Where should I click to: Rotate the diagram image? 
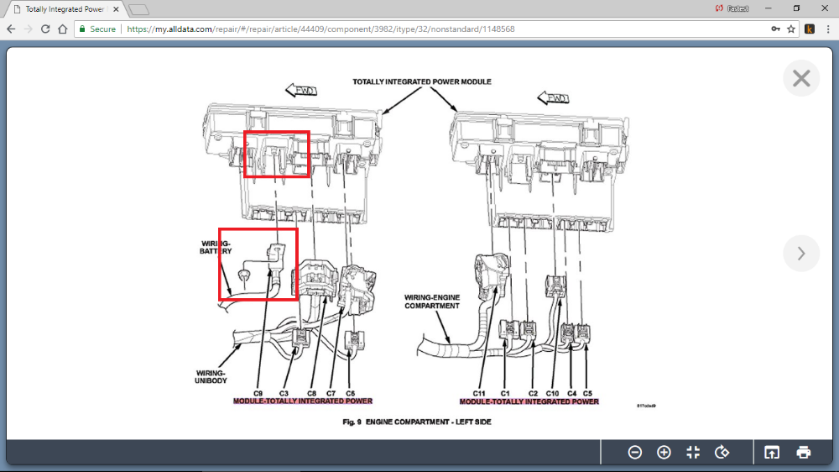(722, 453)
